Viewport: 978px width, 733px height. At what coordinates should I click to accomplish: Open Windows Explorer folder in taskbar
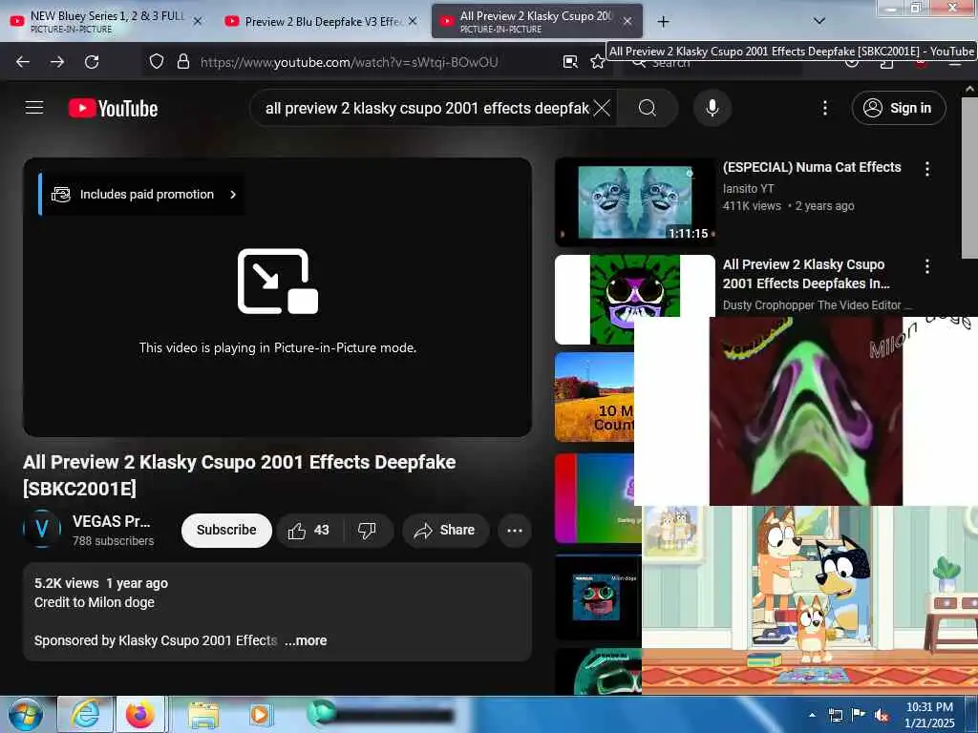(x=203, y=715)
